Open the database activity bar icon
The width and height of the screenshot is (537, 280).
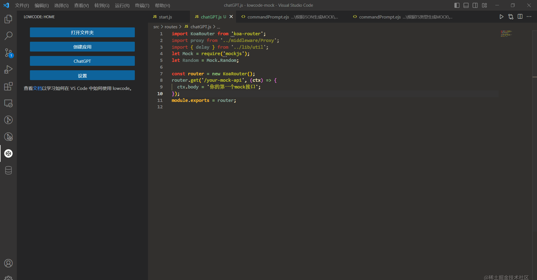(8, 170)
